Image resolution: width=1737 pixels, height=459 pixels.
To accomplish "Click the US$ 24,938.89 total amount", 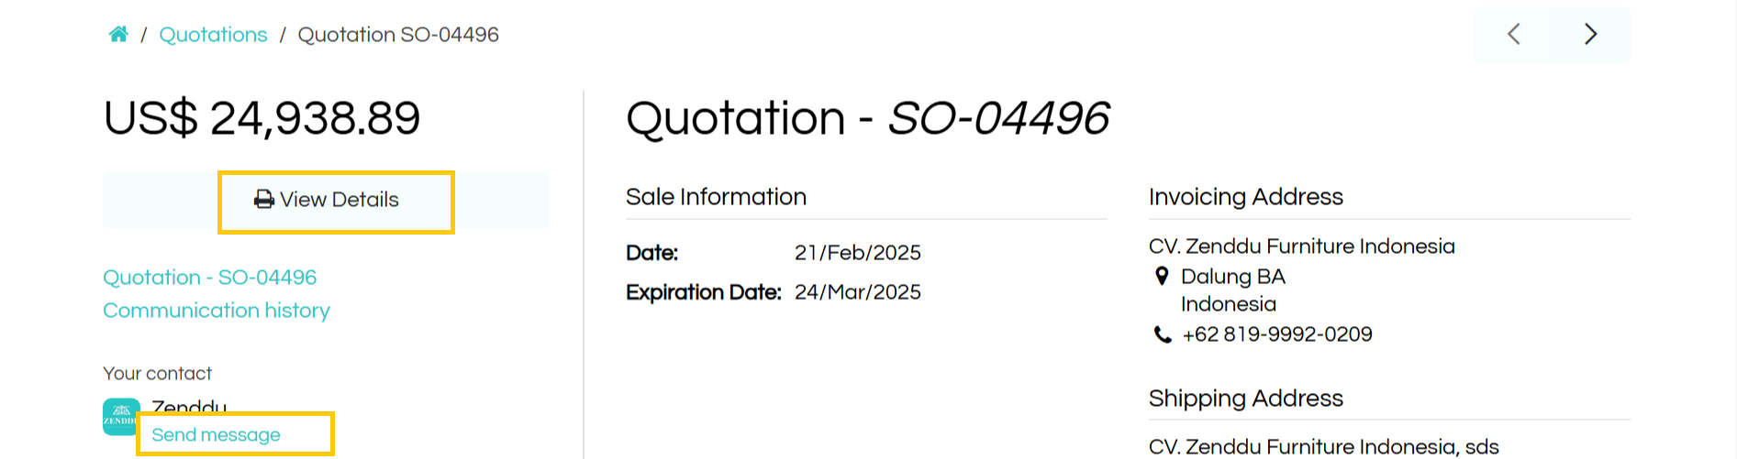I will [x=262, y=118].
